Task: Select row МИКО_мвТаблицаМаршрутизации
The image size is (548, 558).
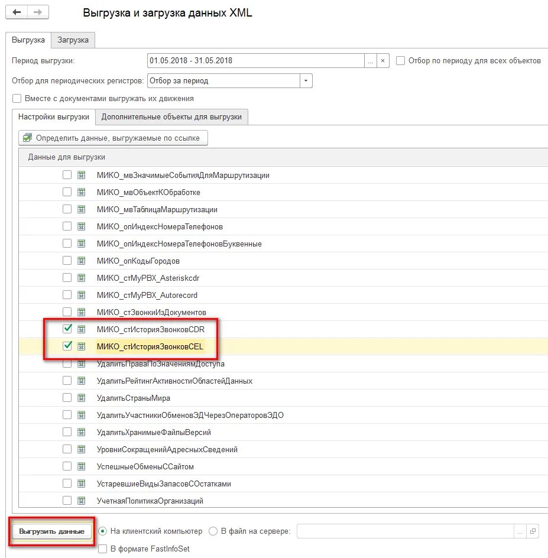Action: pos(283,209)
